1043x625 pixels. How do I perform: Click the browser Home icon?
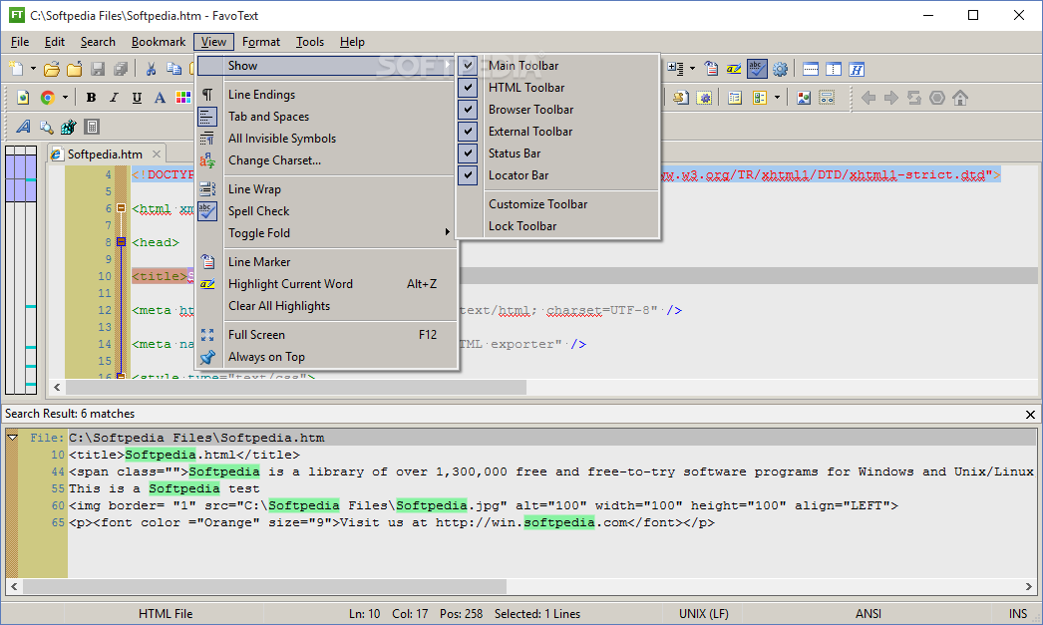(x=960, y=98)
